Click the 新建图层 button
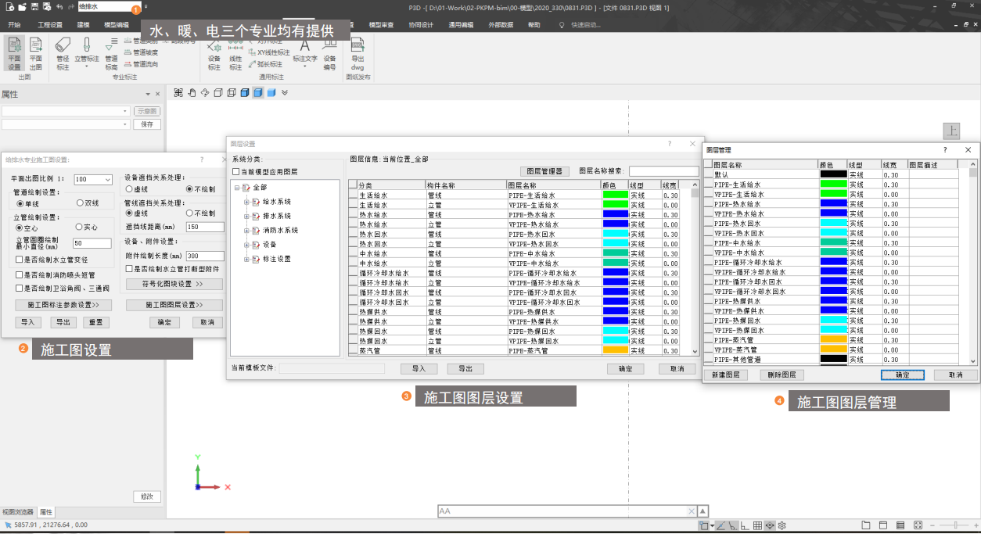 [725, 375]
